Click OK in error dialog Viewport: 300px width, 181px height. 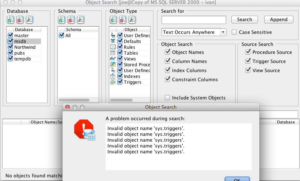pyautogui.click(x=237, y=179)
